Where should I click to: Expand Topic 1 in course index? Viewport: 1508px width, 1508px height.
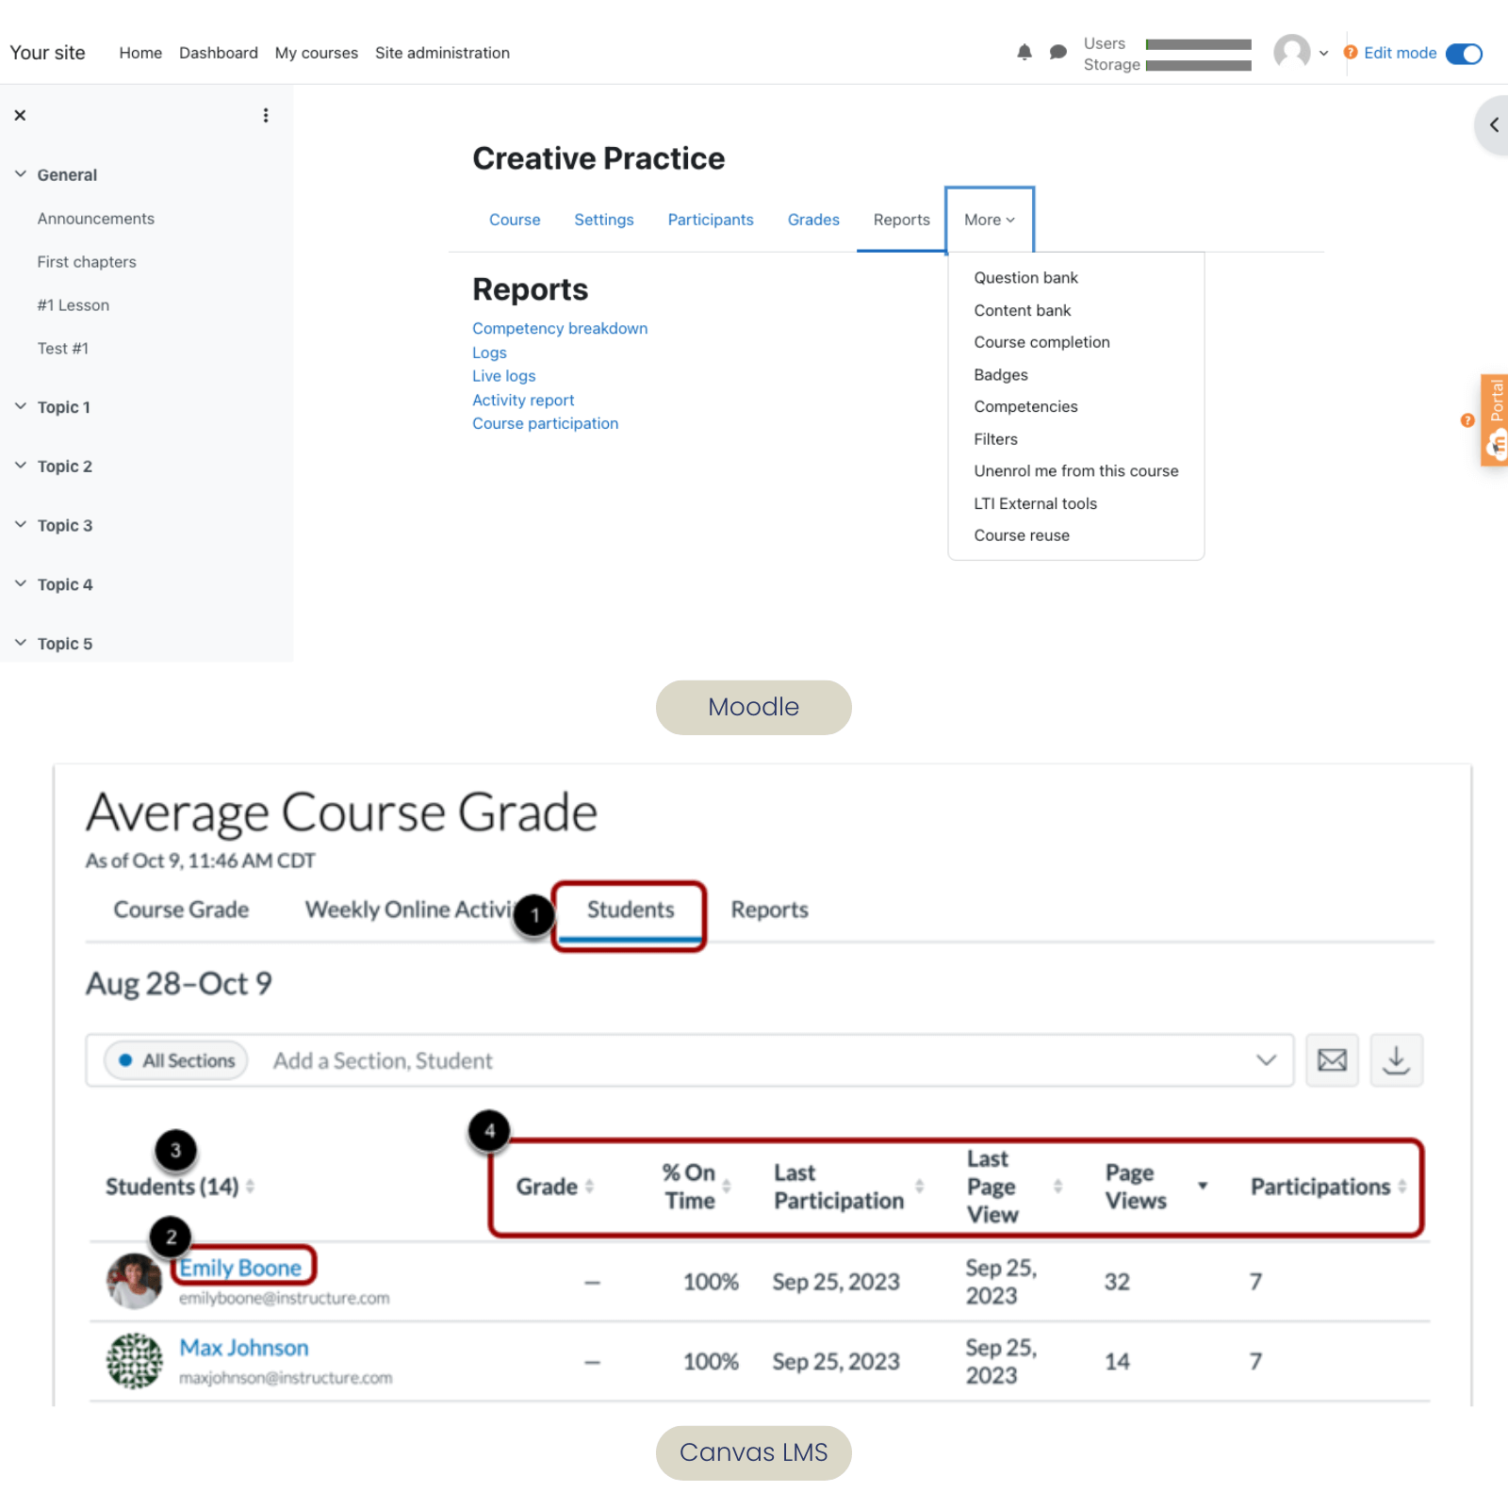click(21, 406)
